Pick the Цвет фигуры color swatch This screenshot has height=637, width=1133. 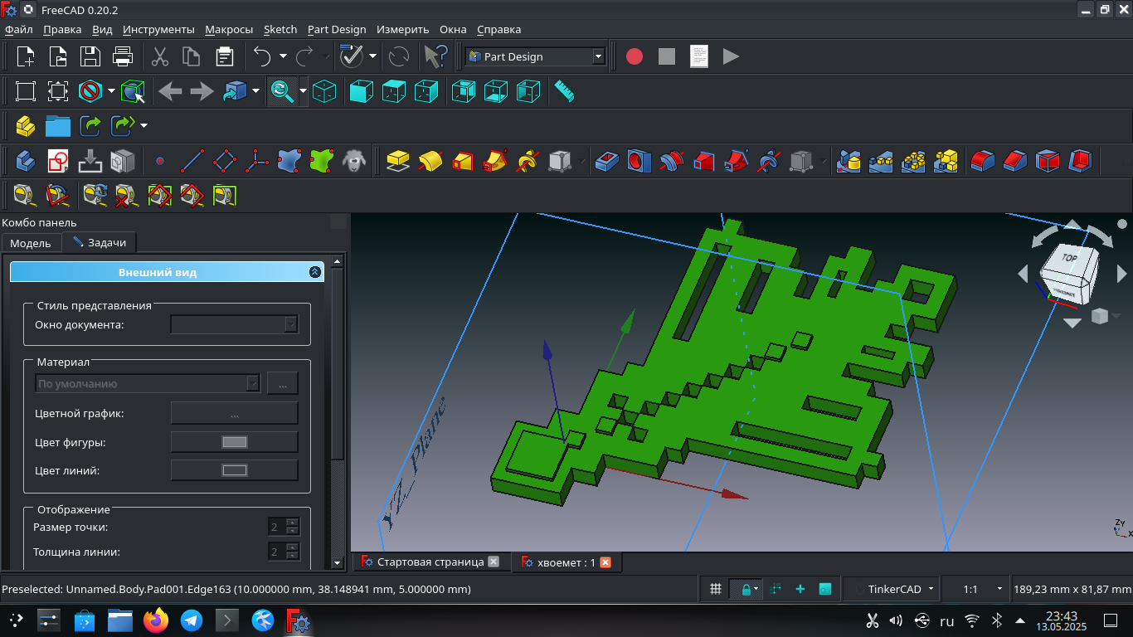click(x=234, y=442)
